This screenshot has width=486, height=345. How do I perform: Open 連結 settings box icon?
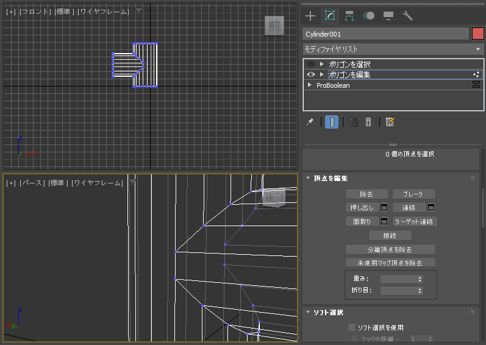[x=431, y=207]
